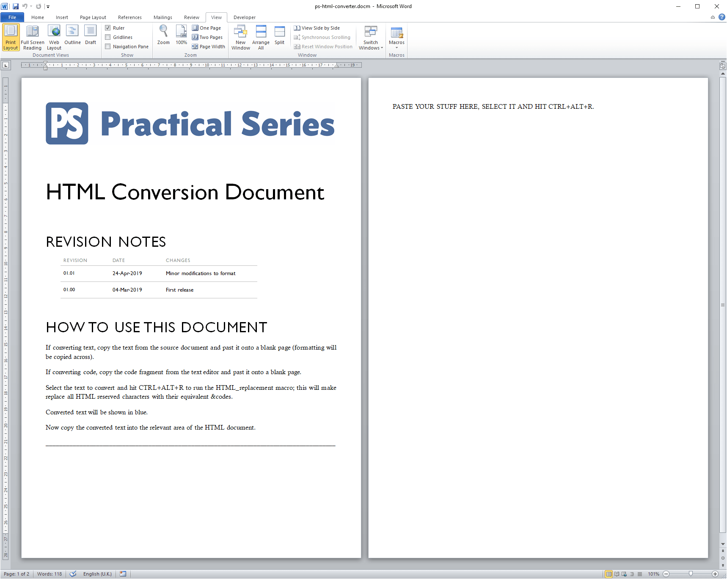
Task: Click scroll down arrow on scrollbar
Action: pos(723,544)
